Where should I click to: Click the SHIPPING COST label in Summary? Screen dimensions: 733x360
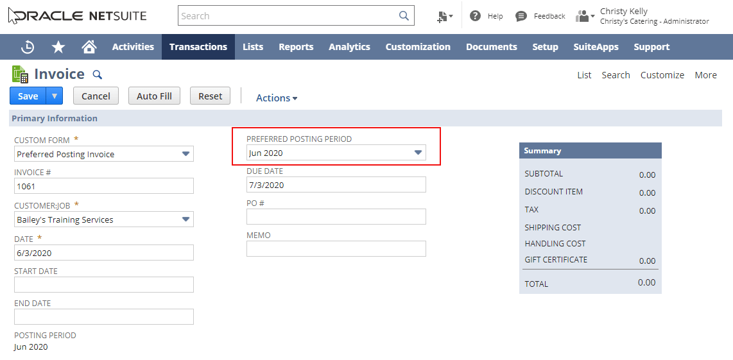(553, 228)
